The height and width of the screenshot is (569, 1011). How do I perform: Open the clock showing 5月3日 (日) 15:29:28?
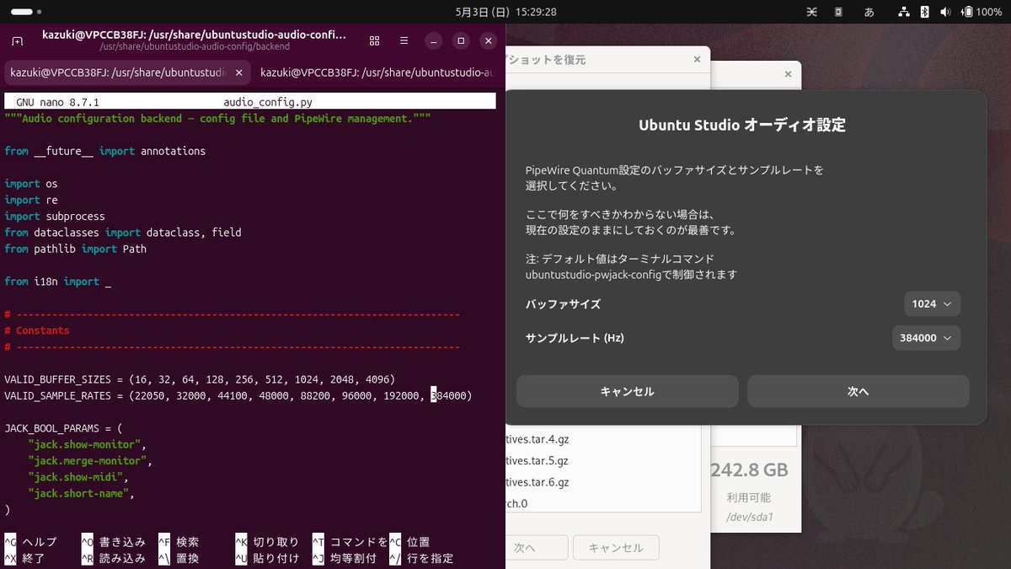505,12
